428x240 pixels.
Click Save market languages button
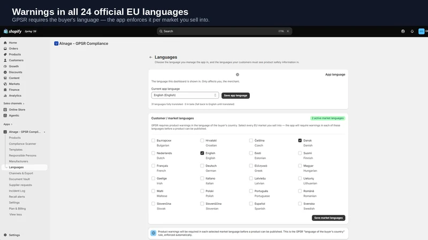[x=328, y=218]
